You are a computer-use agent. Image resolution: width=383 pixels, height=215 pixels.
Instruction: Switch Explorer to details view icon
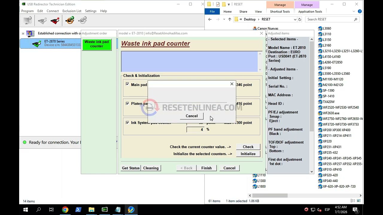click(x=353, y=201)
